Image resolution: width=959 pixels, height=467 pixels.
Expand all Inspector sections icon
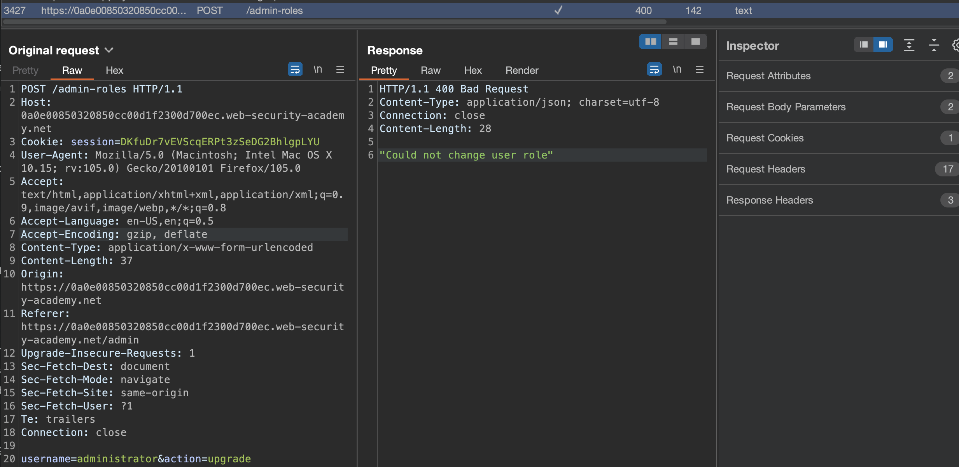[x=909, y=45]
